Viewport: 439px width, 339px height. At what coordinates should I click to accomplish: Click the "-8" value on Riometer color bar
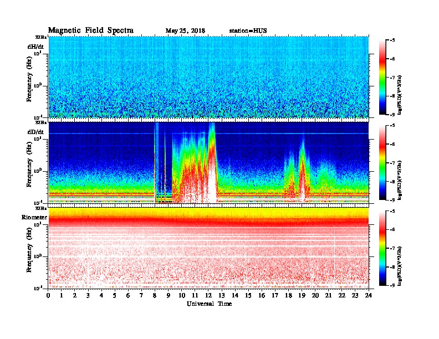[x=392, y=267]
